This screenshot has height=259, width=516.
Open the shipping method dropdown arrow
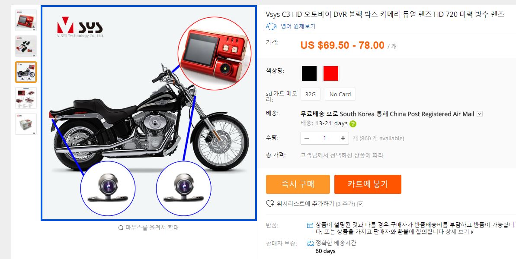480,114
